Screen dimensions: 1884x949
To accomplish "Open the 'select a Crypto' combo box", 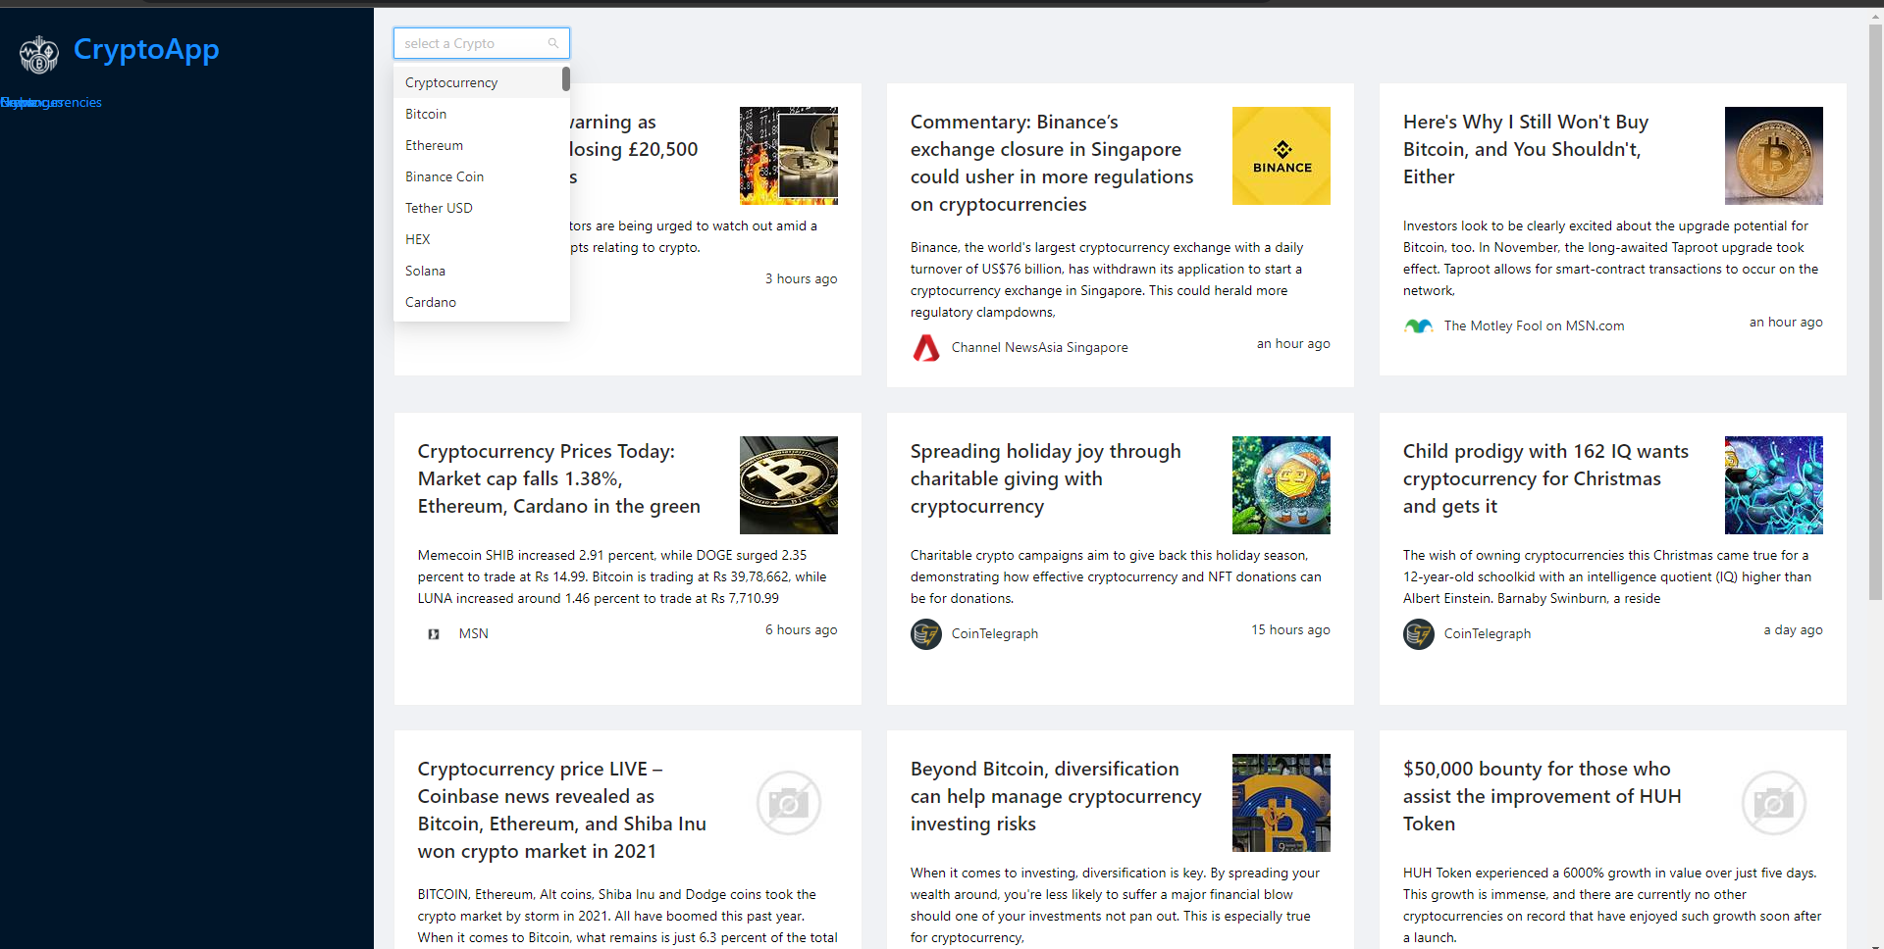I will coord(482,43).
